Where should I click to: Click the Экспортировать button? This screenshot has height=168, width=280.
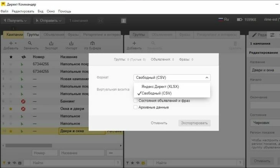[194, 123]
